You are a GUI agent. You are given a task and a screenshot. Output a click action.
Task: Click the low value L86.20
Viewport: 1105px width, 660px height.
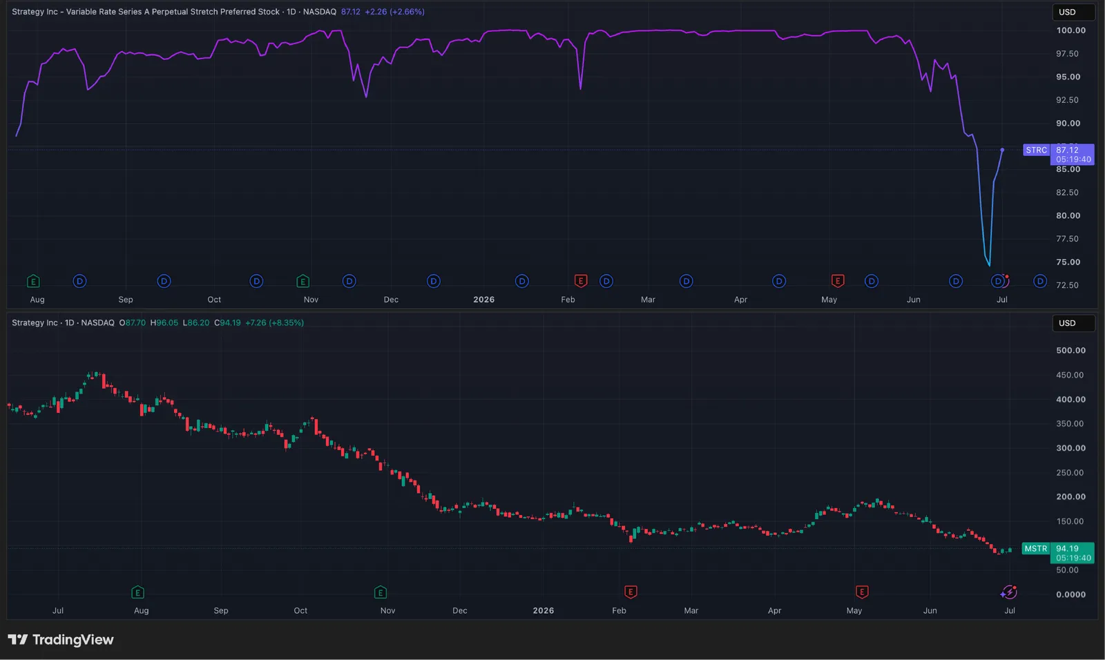(x=196, y=323)
